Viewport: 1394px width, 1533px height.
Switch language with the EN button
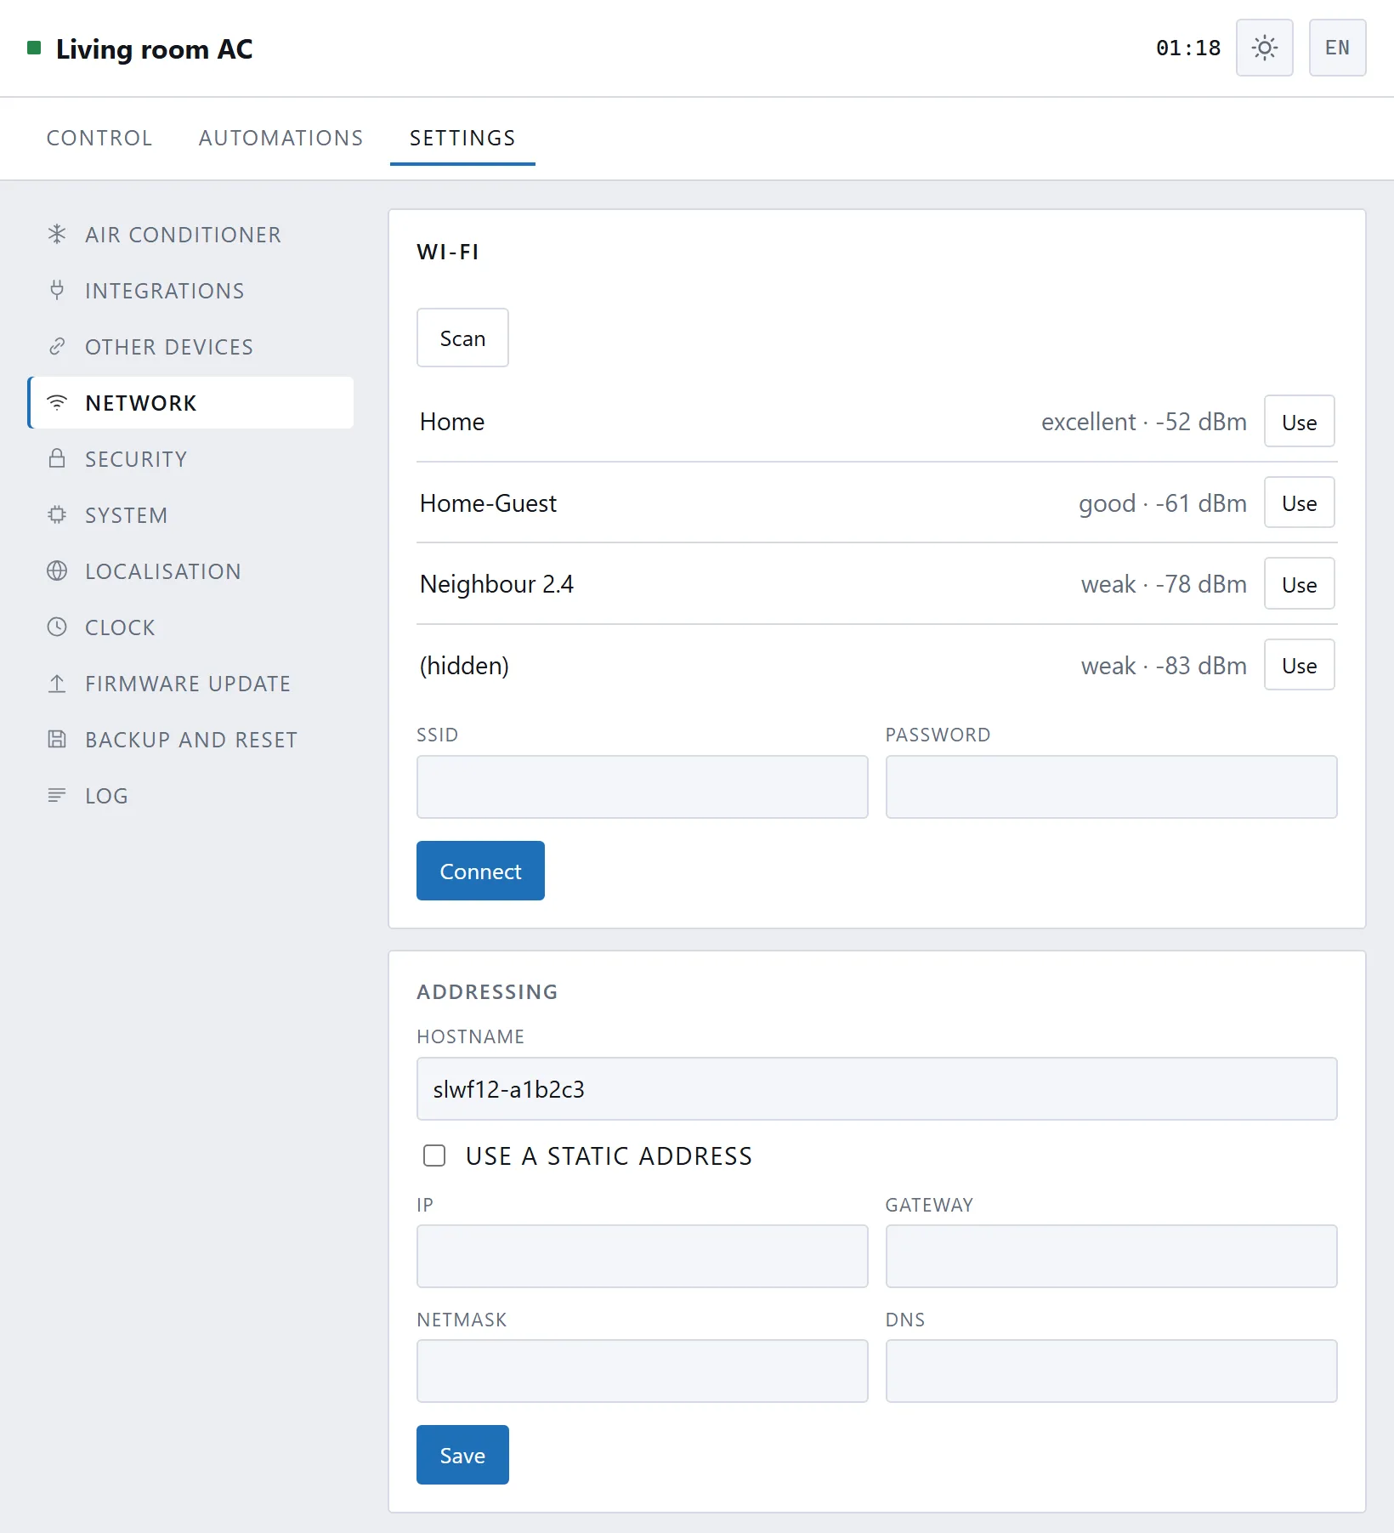click(x=1337, y=48)
